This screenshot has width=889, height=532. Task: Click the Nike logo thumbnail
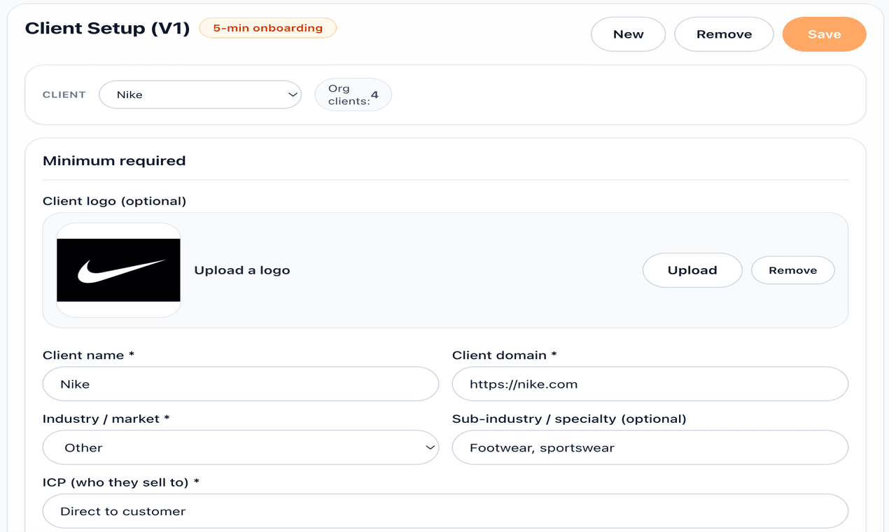coord(118,269)
